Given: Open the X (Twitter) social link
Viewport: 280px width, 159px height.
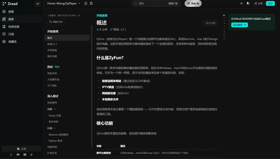Looking at the screenshot, I should pos(11,154).
